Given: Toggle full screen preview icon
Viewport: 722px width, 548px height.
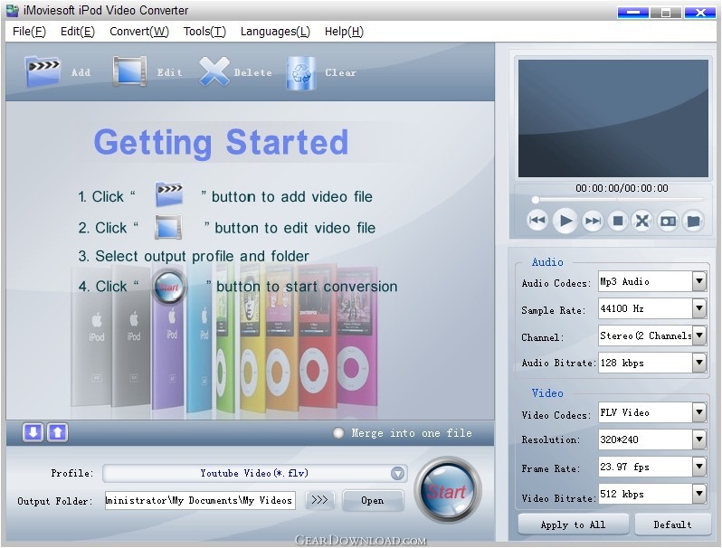Looking at the screenshot, I should [641, 222].
